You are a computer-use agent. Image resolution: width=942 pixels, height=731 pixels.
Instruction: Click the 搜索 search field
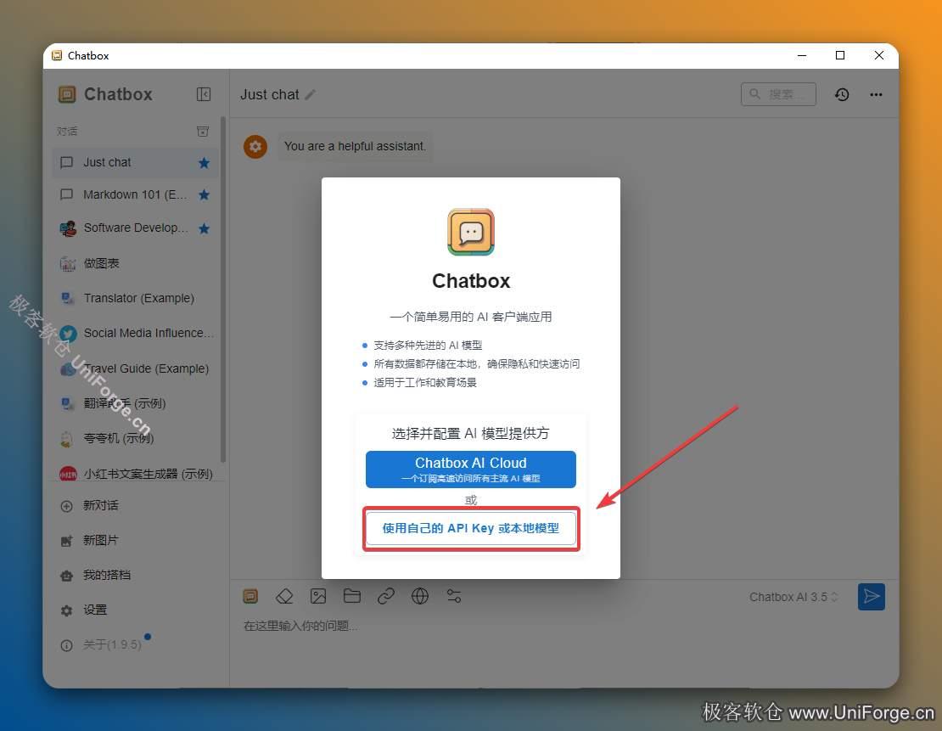[778, 94]
